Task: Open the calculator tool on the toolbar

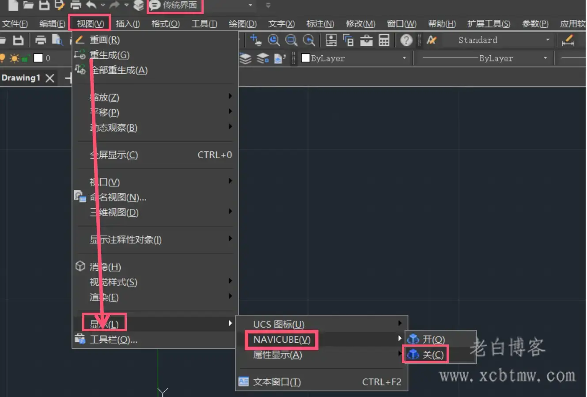Action: [x=383, y=40]
